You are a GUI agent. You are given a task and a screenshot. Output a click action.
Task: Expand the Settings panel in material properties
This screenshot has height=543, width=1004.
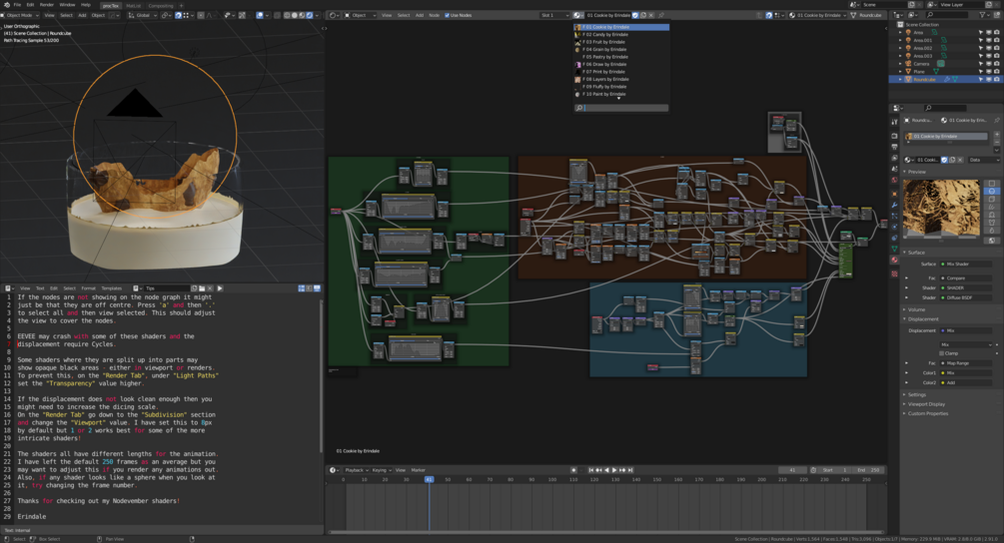pos(916,394)
